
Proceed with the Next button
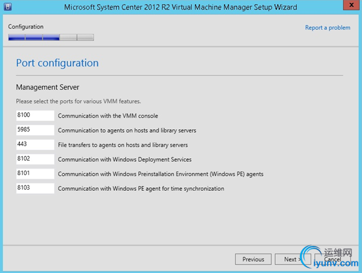tap(293, 259)
